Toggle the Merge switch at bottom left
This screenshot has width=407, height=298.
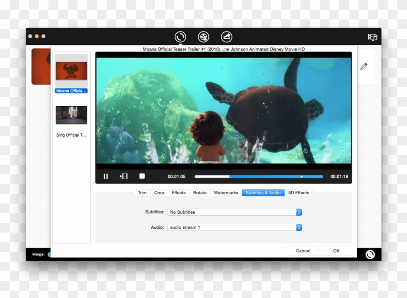click(x=49, y=254)
